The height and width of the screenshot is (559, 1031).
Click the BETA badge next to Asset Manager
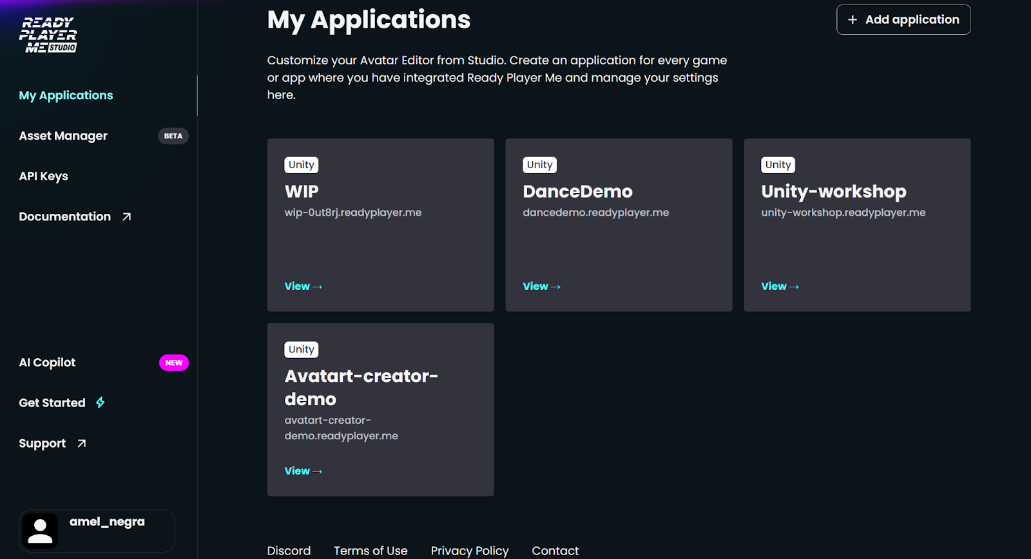173,136
